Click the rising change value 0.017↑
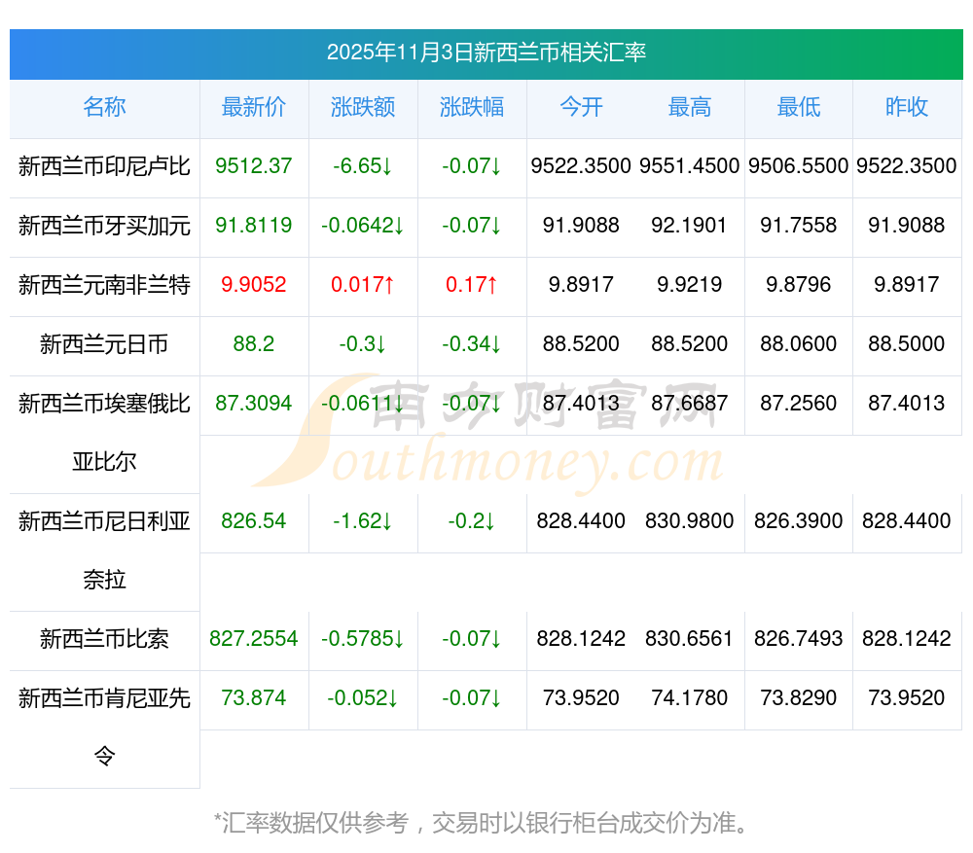 tap(363, 285)
